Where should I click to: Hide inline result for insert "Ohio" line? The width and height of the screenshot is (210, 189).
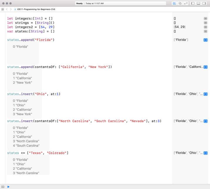click(x=206, y=94)
